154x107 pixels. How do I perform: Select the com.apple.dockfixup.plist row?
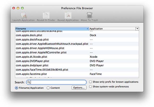(x=77, y=40)
